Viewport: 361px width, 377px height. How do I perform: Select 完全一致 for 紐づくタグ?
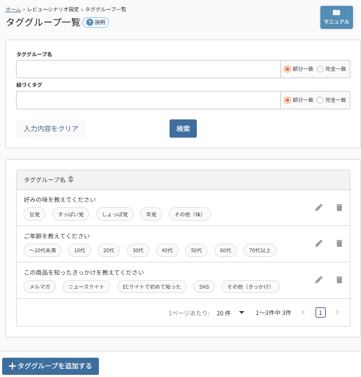tap(320, 100)
